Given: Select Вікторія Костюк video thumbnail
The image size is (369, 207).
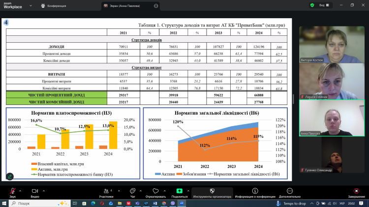Looking at the screenshot, I should point(332,44).
